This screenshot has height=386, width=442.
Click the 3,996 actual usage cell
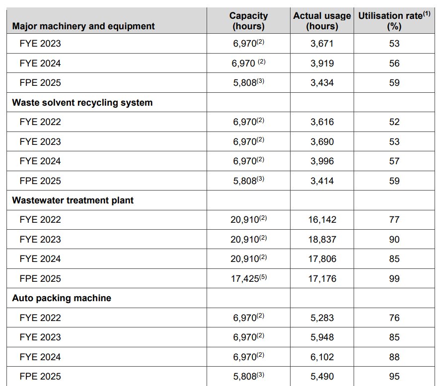click(322, 161)
